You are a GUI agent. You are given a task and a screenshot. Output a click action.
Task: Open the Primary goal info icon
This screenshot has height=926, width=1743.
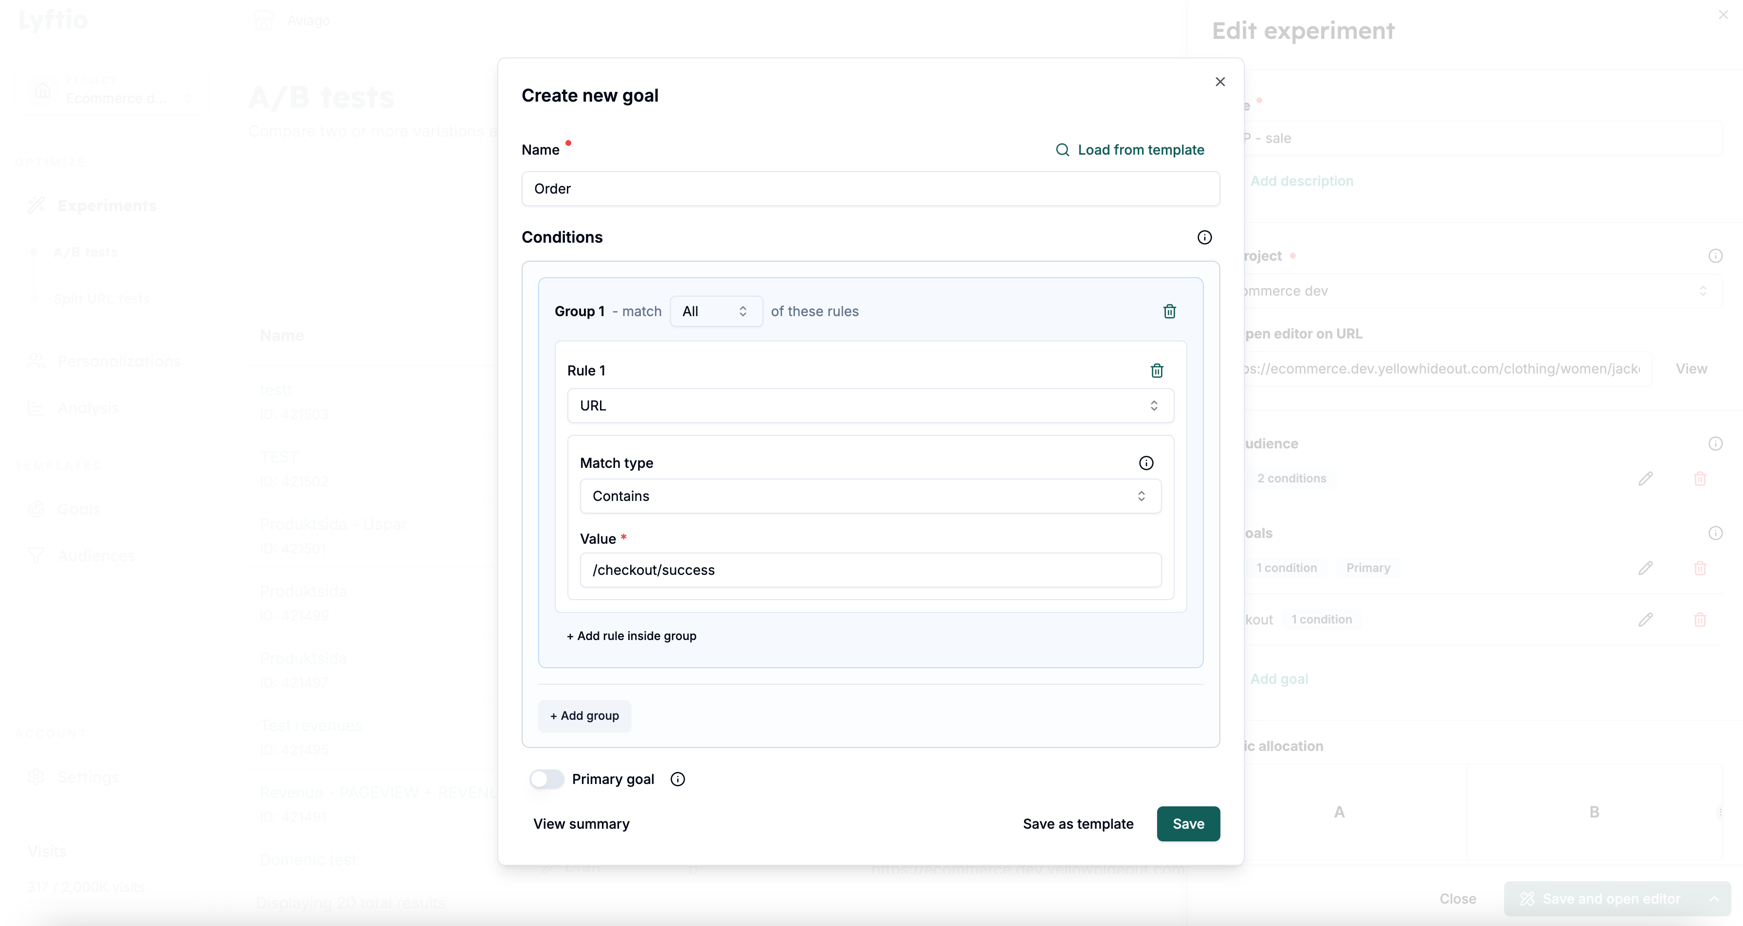[x=677, y=779]
